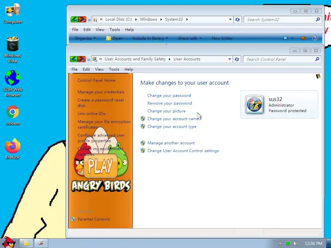Viewport: 331px width, 248px height.
Task: Open Edit menu in User Accounts window
Action: [x=86, y=69]
